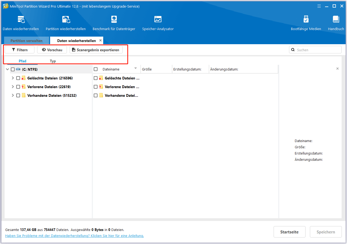The width and height of the screenshot is (347, 244).
Task: Select the Daten wiederherstellen tab
Action: (76, 41)
